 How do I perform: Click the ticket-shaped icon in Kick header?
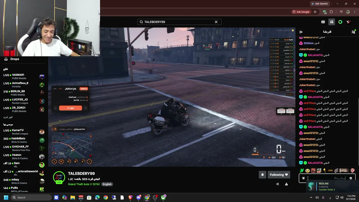tap(323, 22)
